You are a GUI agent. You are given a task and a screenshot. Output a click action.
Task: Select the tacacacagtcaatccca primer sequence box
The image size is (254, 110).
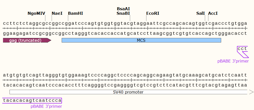(32, 100)
